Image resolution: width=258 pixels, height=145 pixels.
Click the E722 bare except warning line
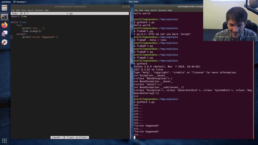[162, 34]
